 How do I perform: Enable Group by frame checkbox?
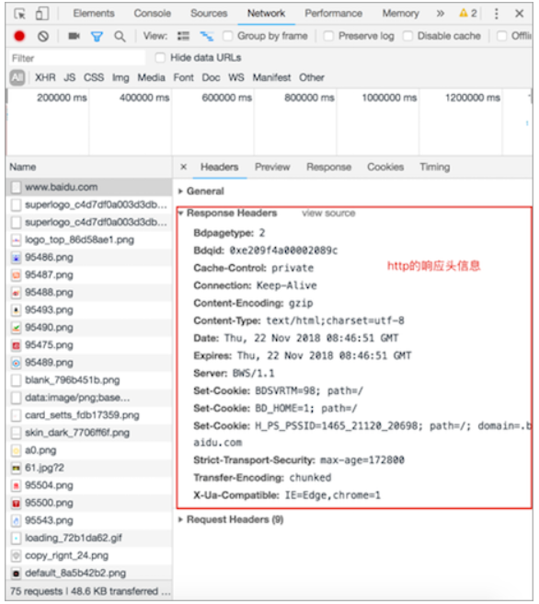coord(227,36)
